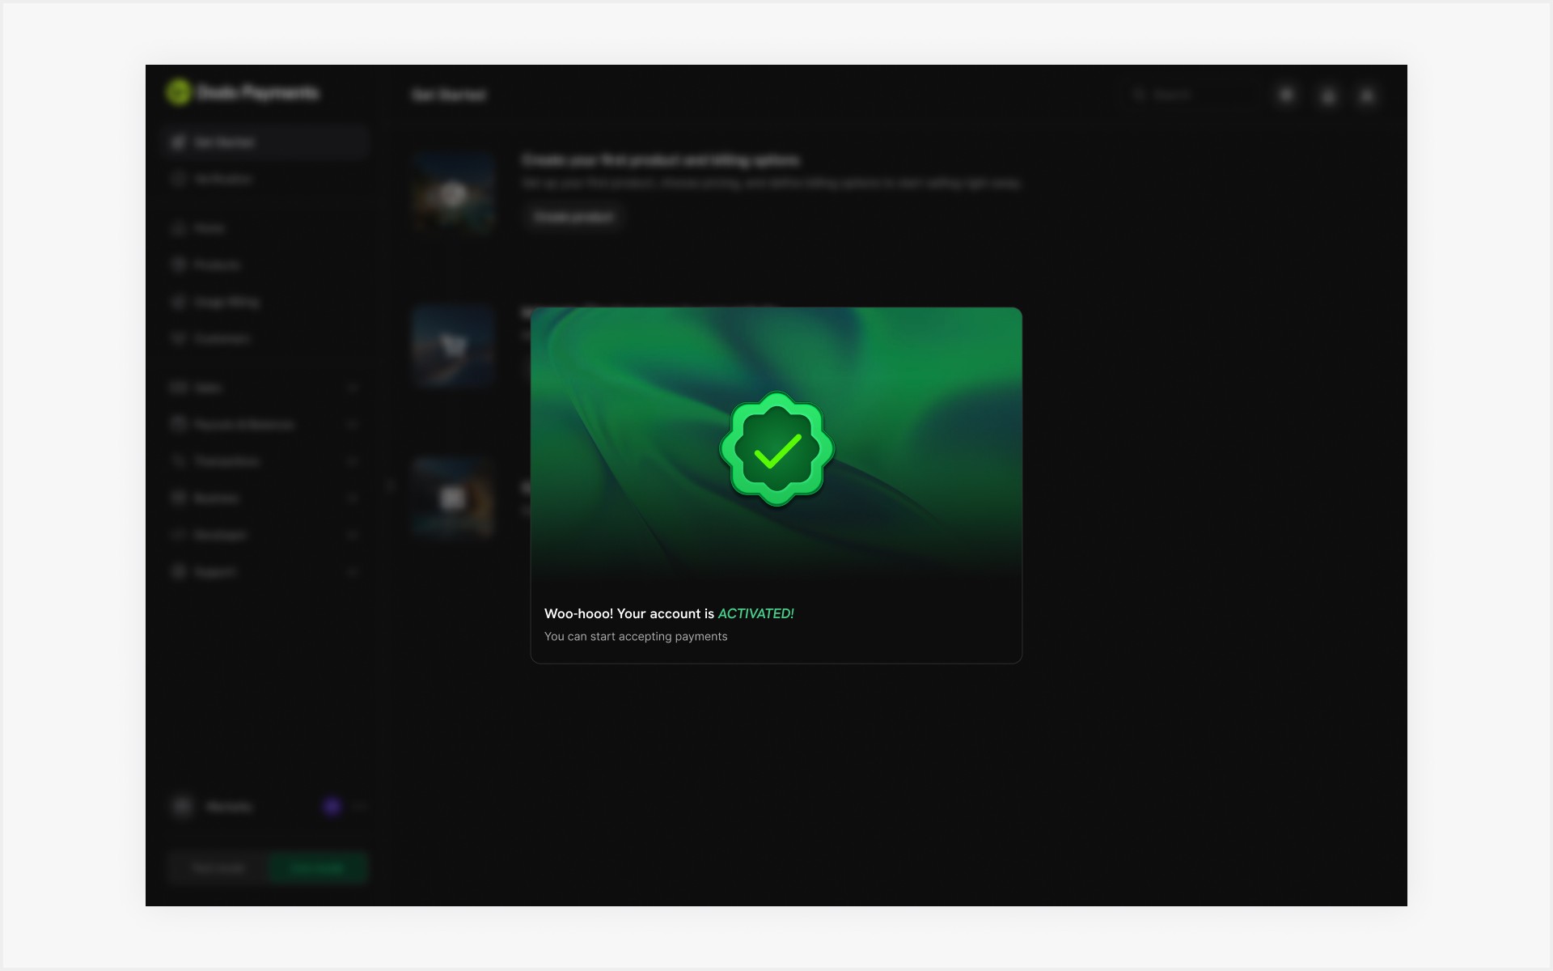Click the Home icon in sidebar

coord(179,228)
